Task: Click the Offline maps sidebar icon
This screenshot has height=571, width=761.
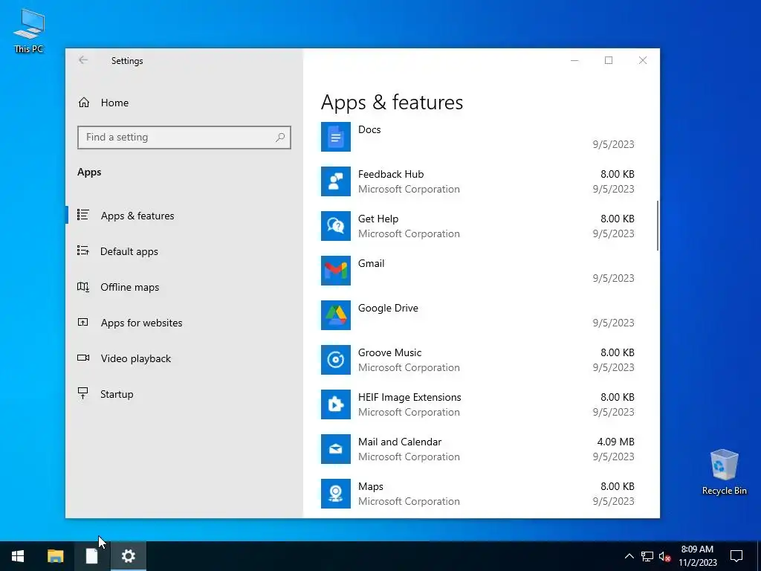Action: click(x=83, y=286)
